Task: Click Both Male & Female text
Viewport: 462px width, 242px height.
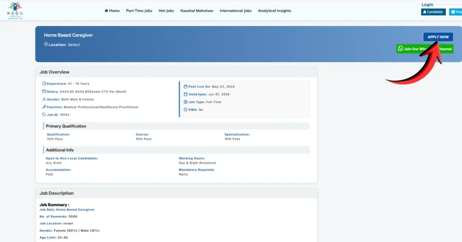Action: [78, 99]
